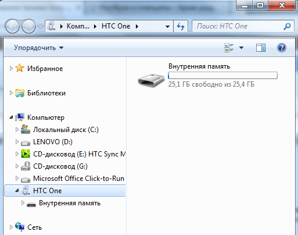
Task: Open the help question mark icon
Action: (x=281, y=48)
